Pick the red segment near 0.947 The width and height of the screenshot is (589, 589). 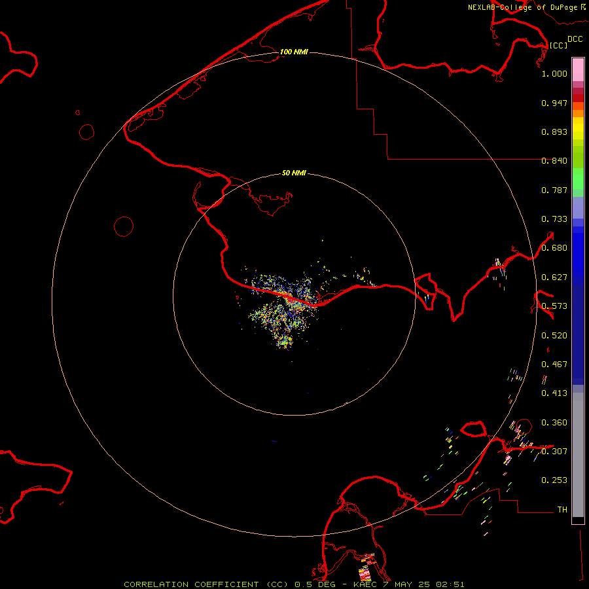click(x=578, y=98)
